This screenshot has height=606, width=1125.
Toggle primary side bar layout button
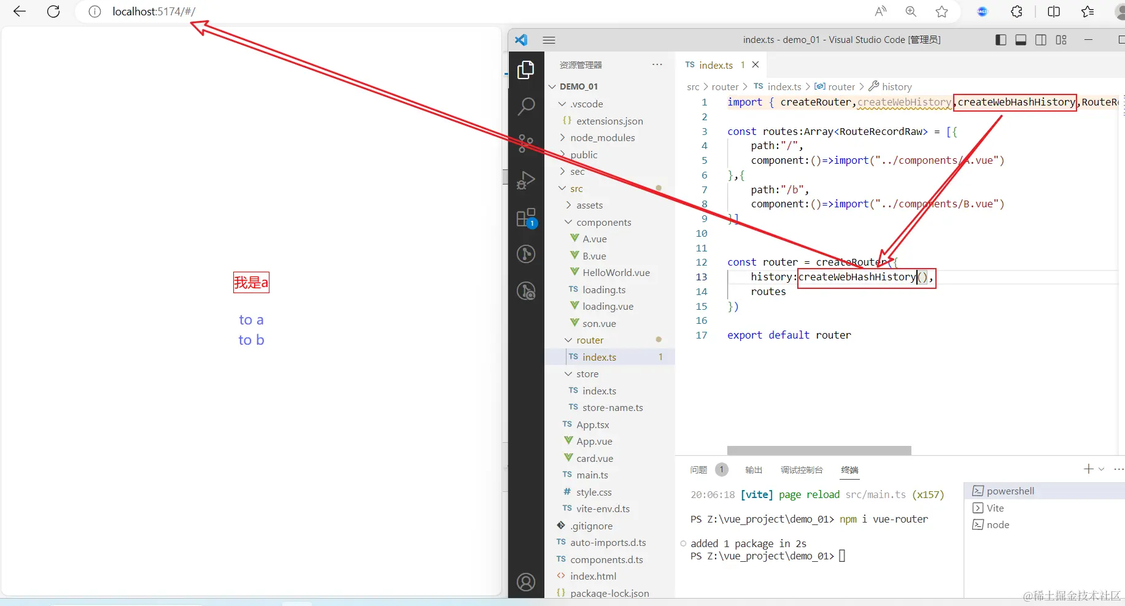pos(1001,40)
